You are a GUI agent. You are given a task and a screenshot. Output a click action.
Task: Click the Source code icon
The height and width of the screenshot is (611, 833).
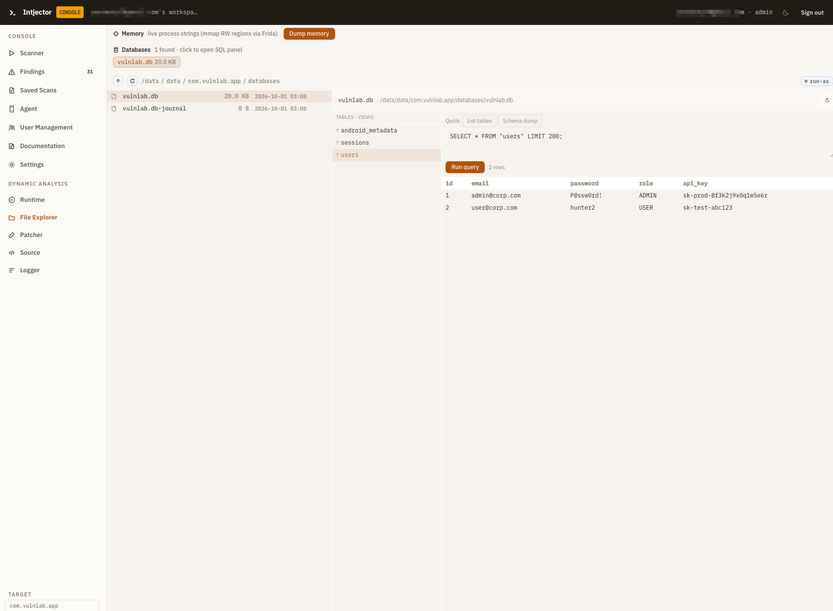coord(12,253)
